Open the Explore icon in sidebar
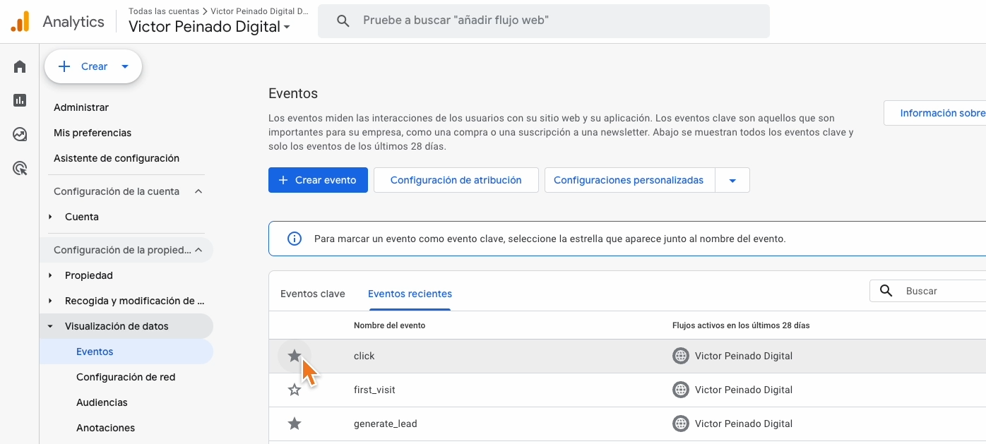 coord(20,134)
